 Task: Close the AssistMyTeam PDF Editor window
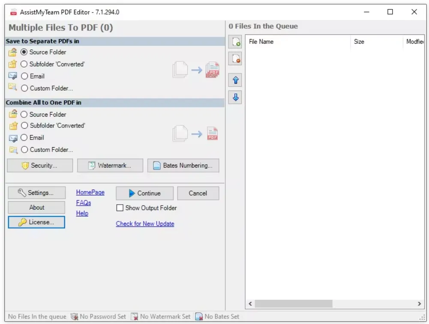click(414, 12)
